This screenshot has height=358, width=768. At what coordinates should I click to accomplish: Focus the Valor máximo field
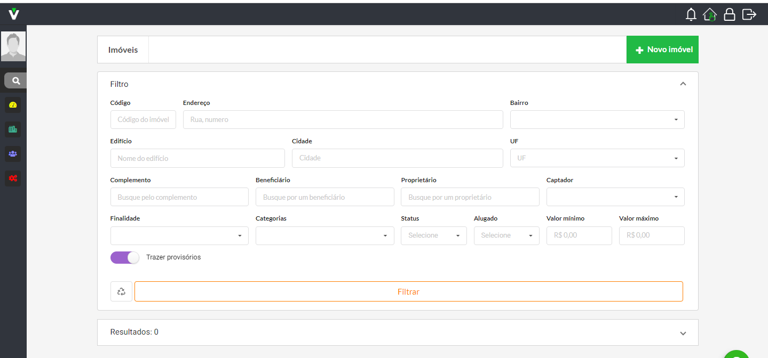pos(652,235)
